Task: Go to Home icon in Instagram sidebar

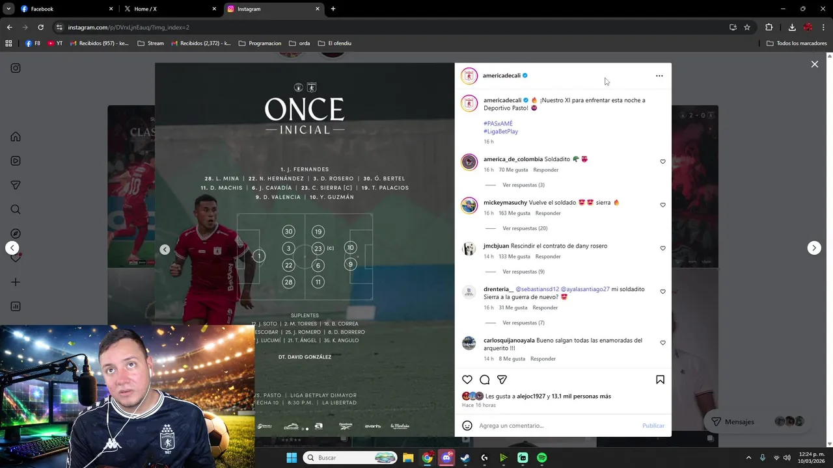Action: coord(16,136)
